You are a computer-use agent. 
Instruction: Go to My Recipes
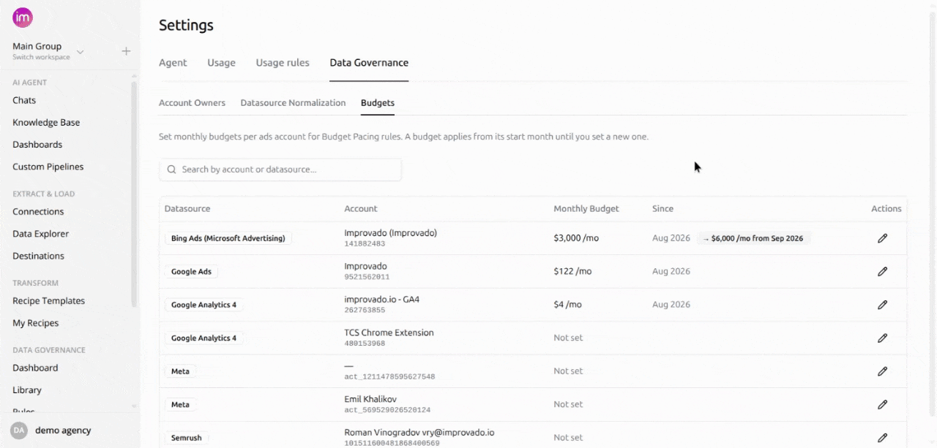coord(35,323)
